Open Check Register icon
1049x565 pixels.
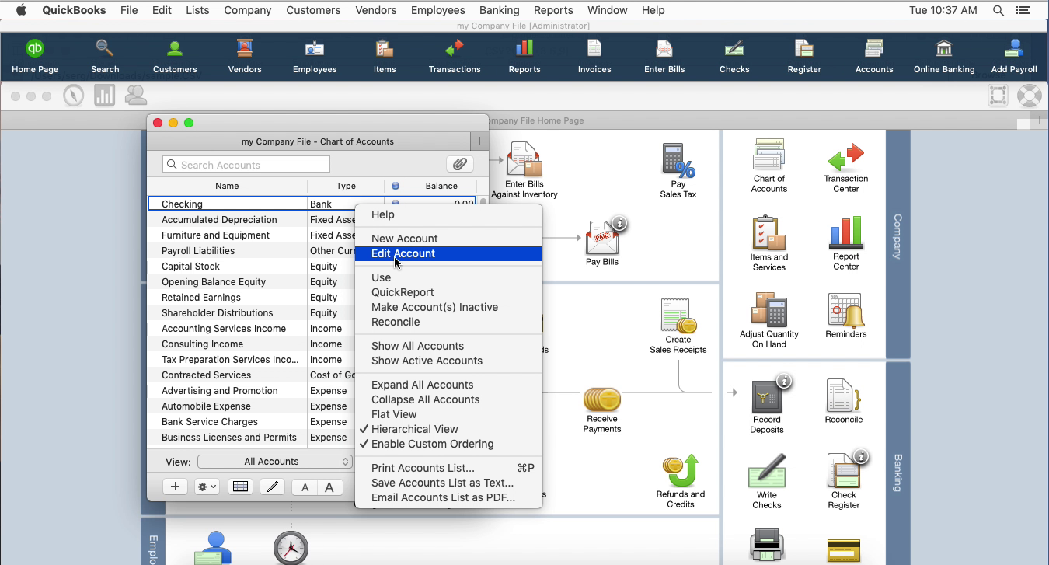pos(844,482)
